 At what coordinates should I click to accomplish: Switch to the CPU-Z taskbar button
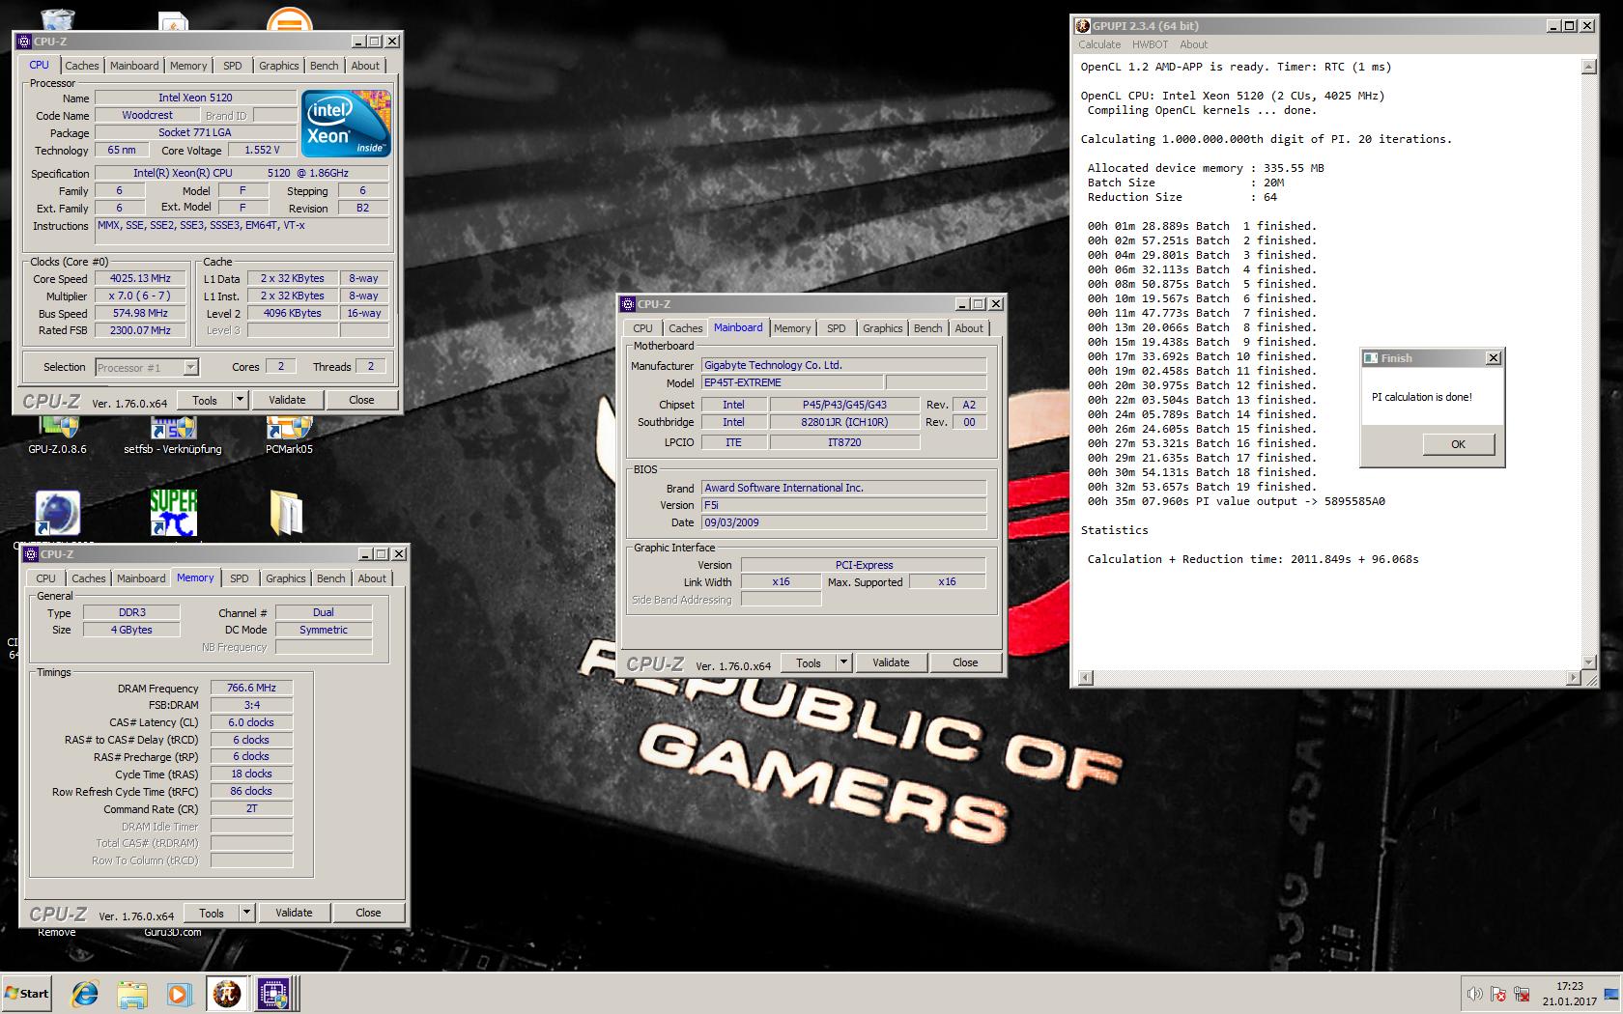[x=274, y=993]
